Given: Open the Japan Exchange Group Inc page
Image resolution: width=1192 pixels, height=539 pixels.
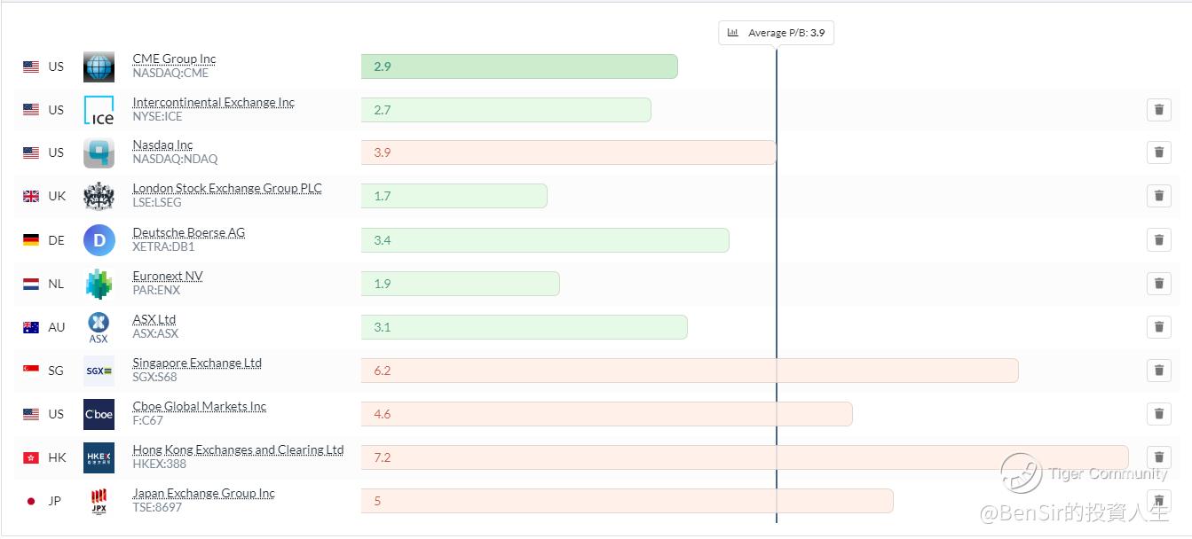Looking at the screenshot, I should pos(203,494).
